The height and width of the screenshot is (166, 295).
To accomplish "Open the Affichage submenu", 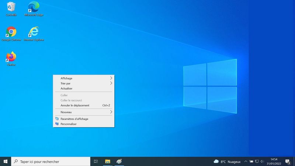I will [84, 78].
